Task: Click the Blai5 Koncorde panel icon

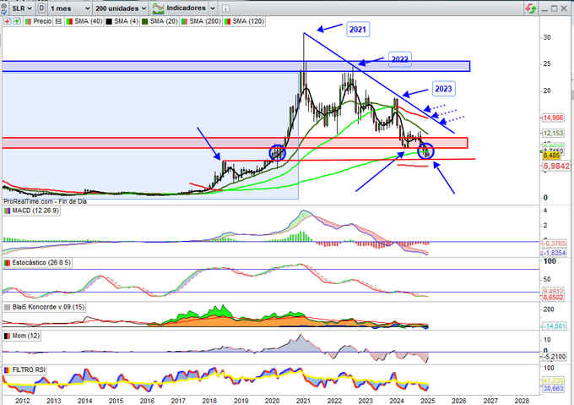Action: pos(7,307)
